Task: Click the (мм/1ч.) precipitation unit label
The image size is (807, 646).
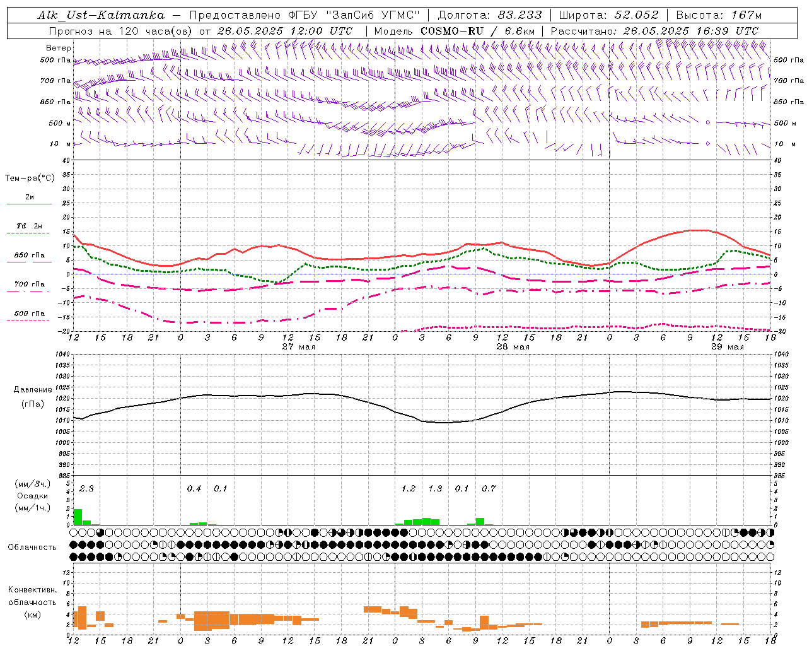Action: point(33,508)
